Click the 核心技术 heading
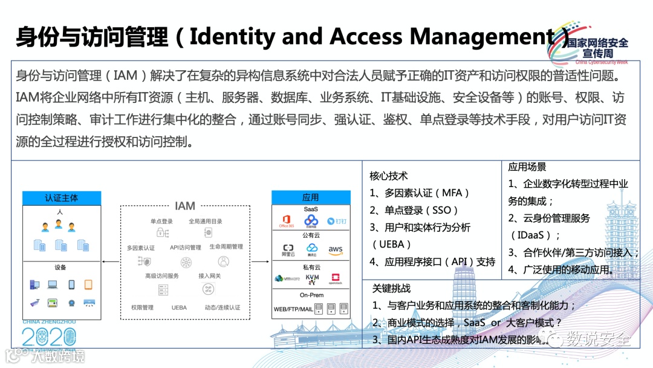This screenshot has width=653, height=368. click(x=388, y=176)
